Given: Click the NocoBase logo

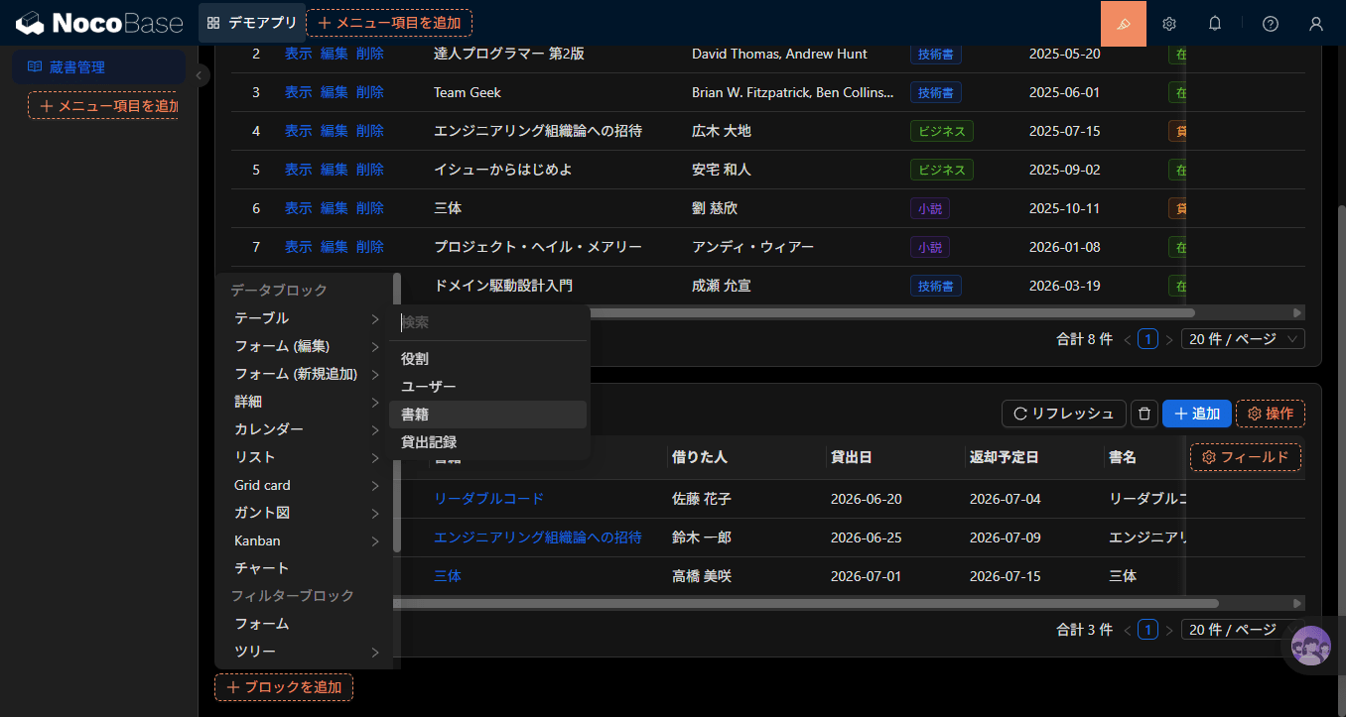Looking at the screenshot, I should [99, 23].
